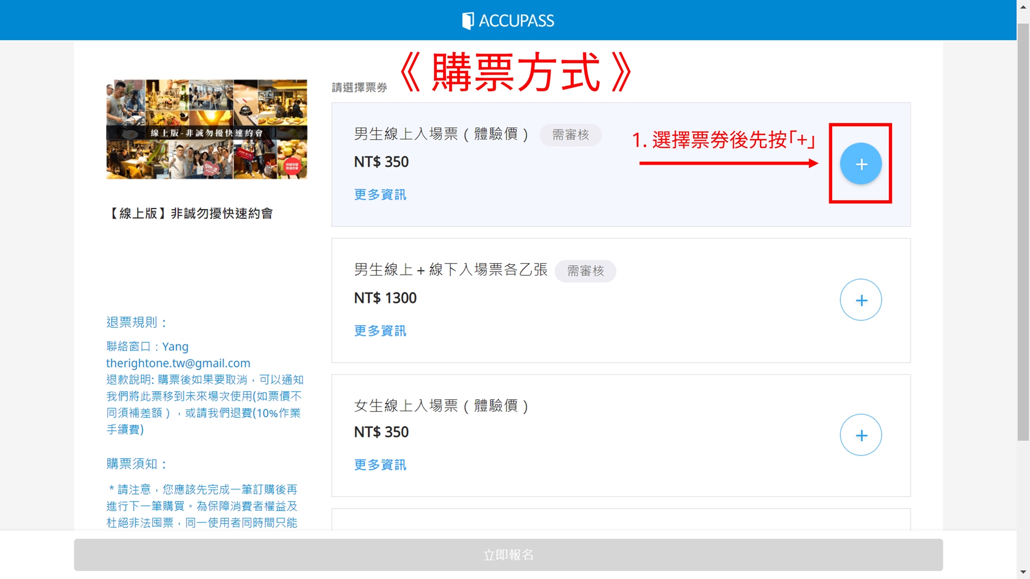
Task: Click plus button for 男生線上入場票 ticket
Action: (x=861, y=164)
